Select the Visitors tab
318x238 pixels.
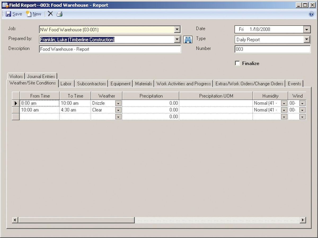pos(16,76)
